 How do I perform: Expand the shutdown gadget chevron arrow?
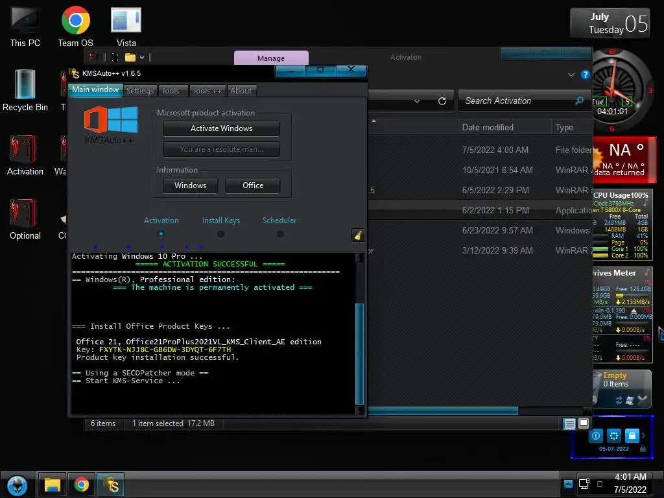(644, 435)
